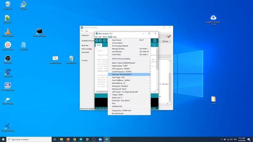Open the Recycle Bin desktop icon
The height and width of the screenshot is (142, 253).
8,5
